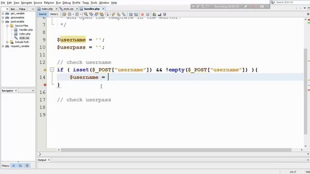310x174 pixels.
Task: Expand the request_variable project node
Action: [x=3, y=46]
